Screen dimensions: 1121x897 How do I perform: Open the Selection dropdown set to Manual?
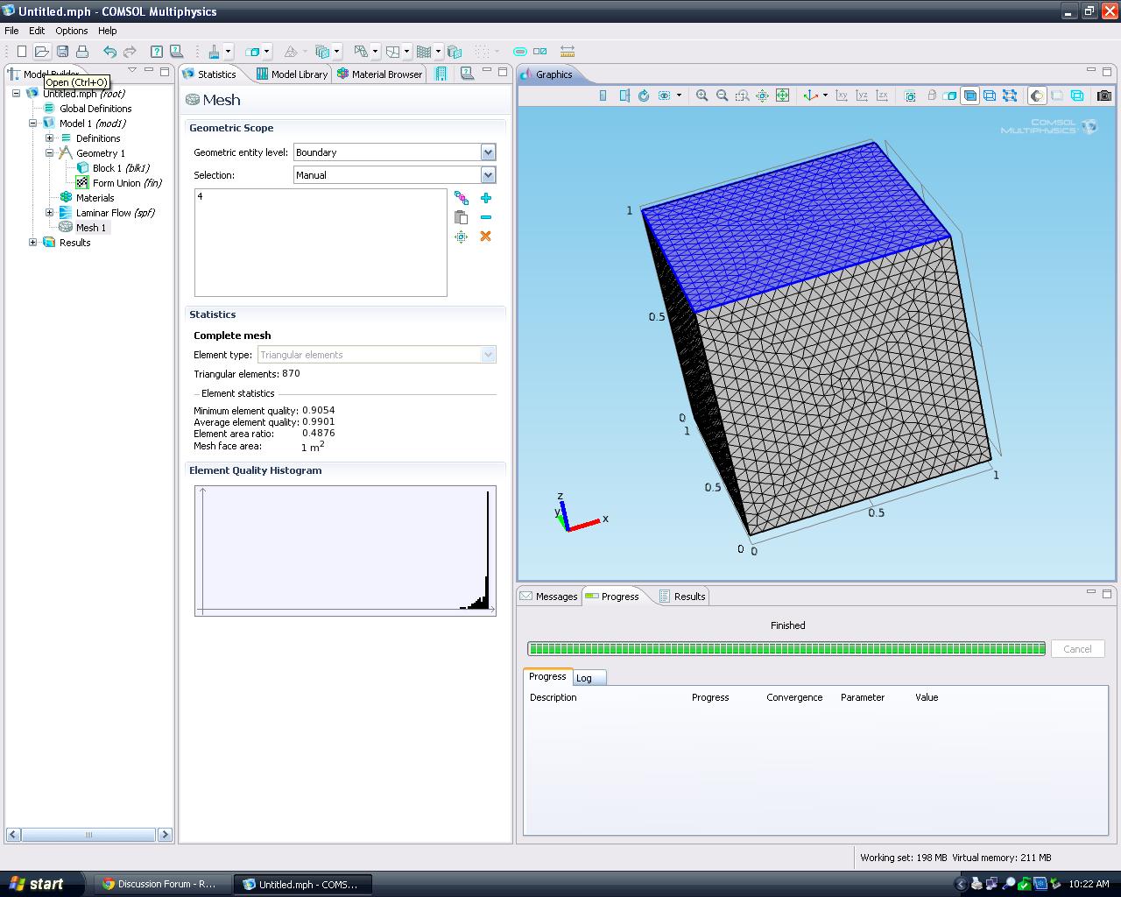(x=488, y=175)
